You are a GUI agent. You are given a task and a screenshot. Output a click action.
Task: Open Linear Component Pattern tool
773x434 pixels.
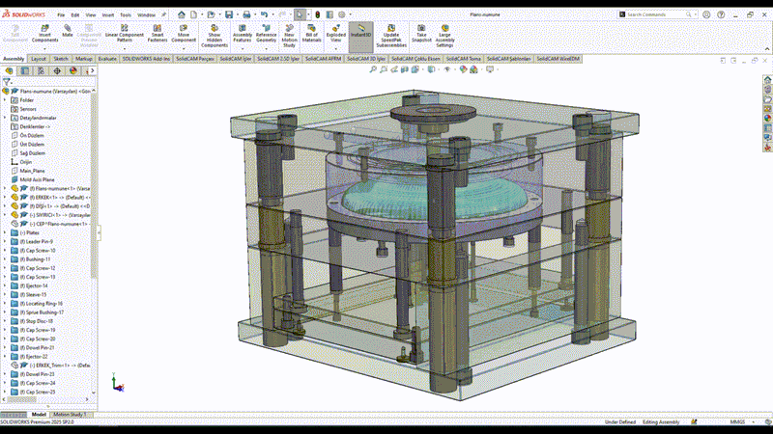tap(125, 33)
